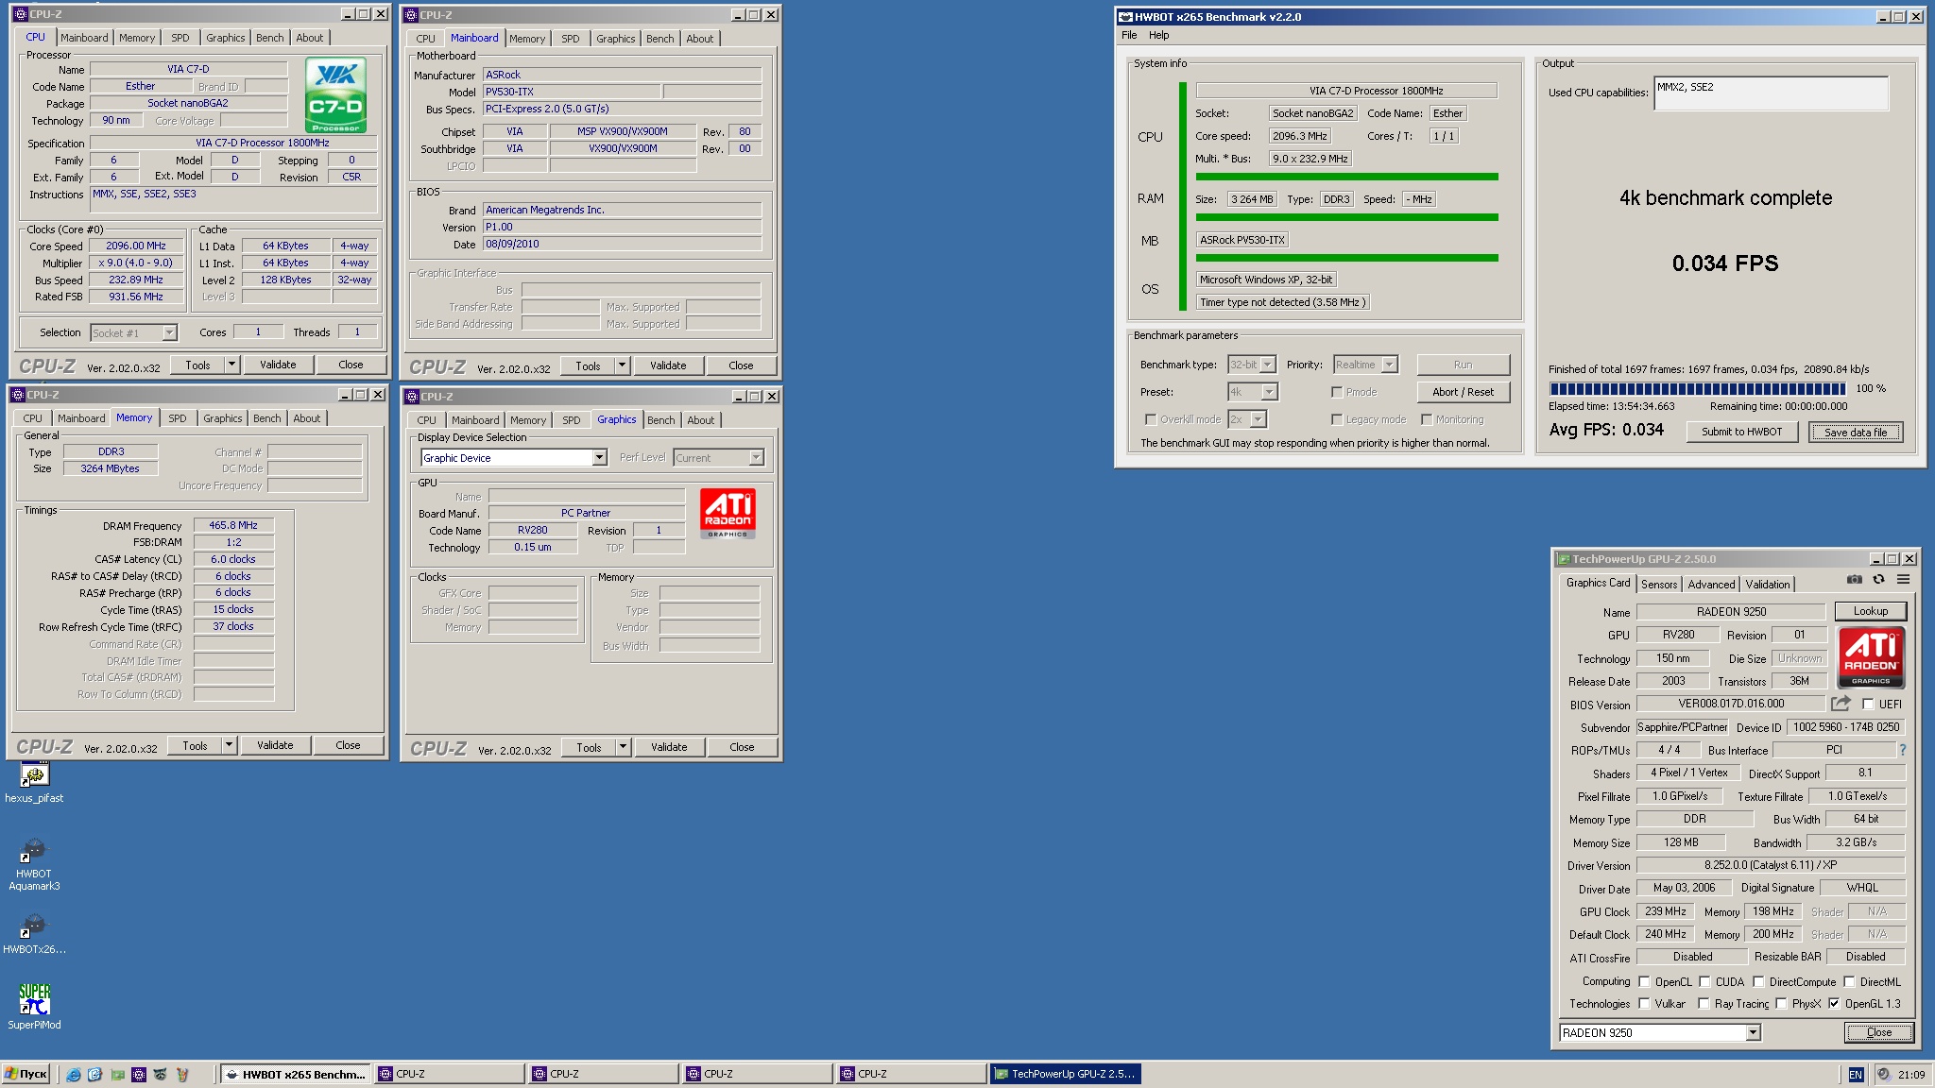Open the Graphic Device dropdown
The width and height of the screenshot is (1935, 1088).
click(x=513, y=458)
